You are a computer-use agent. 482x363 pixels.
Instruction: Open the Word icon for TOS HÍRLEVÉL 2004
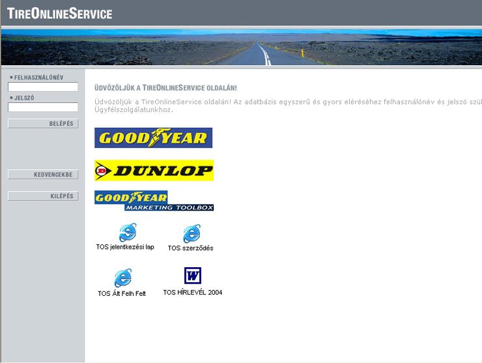click(192, 276)
